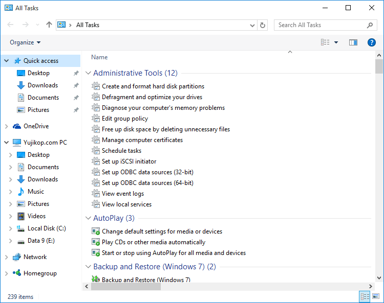Open Start or stop using AutoPlay
Screen dimensions: 384x303
pyautogui.click(x=174, y=253)
